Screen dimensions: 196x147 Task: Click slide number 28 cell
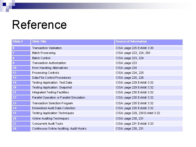21,129
